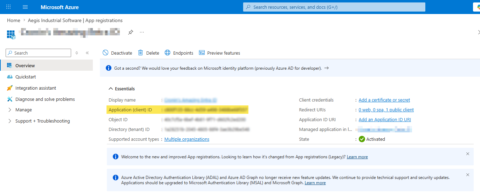Open Aegis Industrial Software App registrations breadcrumb
The image size is (480, 194).
[75, 20]
